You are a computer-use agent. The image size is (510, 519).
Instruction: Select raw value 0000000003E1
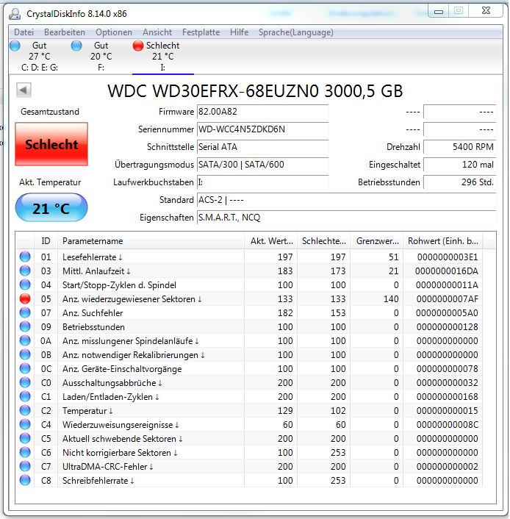pyautogui.click(x=448, y=257)
